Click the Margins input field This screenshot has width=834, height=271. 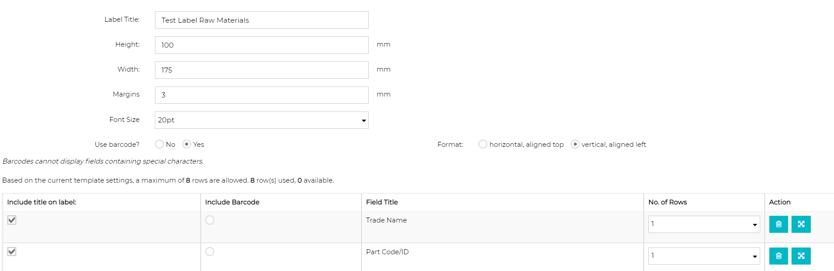tap(262, 95)
